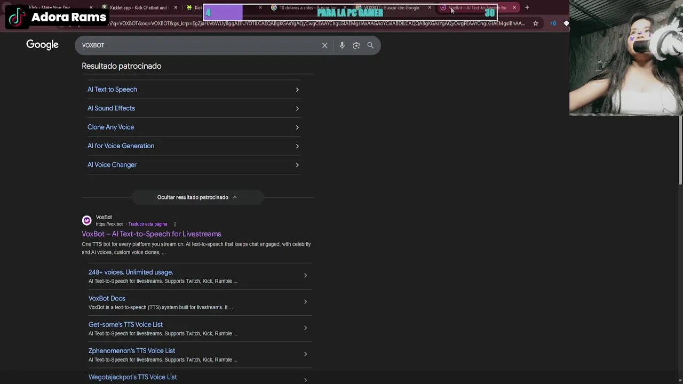This screenshot has height=384, width=683.
Task: Open search by image camera icon
Action: click(x=356, y=45)
